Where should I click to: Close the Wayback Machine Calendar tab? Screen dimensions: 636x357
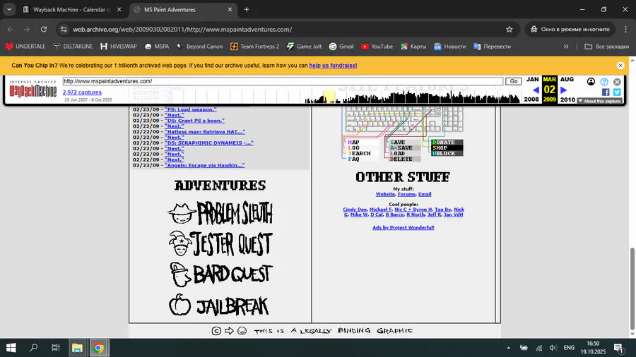pos(119,9)
